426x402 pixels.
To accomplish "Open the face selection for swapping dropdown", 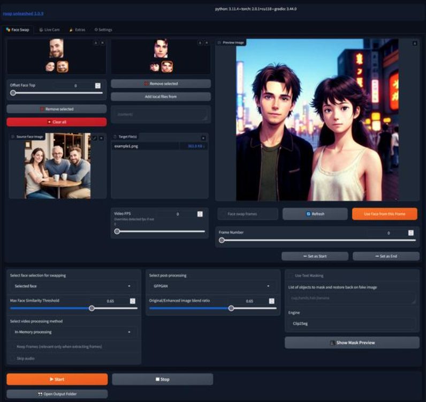I will click(x=73, y=287).
